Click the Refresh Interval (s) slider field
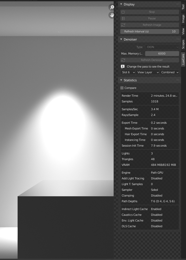 coord(149,31)
